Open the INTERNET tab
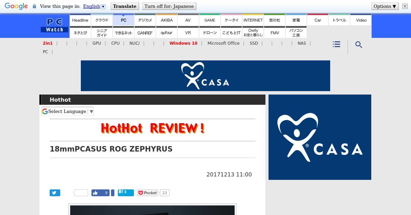This screenshot has width=411, height=215. pyautogui.click(x=253, y=20)
